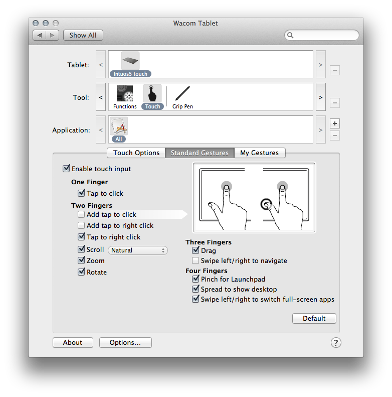Click the Show All button
392x397 pixels.
click(83, 35)
